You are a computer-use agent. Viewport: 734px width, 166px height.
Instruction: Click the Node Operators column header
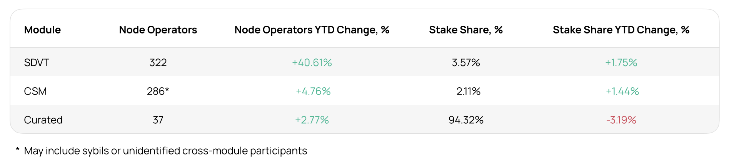158,30
